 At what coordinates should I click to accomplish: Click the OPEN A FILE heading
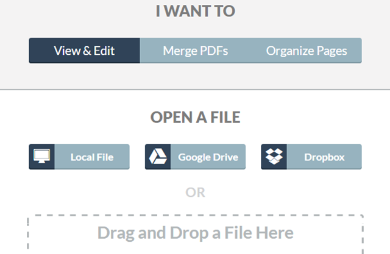tap(195, 117)
